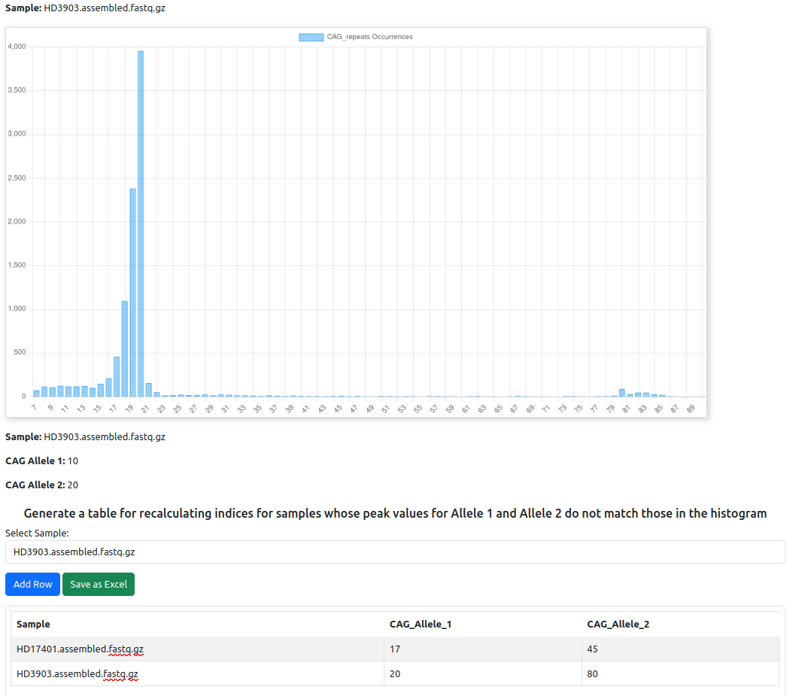Viewport: 793px width, 696px height.
Task: Click the histogram bar at repeat 17
Action: tap(117, 376)
